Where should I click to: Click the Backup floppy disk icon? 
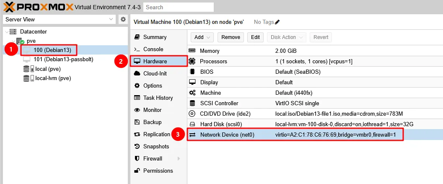(137, 122)
